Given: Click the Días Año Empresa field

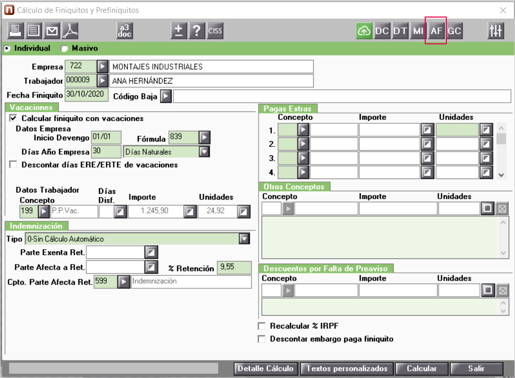Looking at the screenshot, I should tap(106, 151).
